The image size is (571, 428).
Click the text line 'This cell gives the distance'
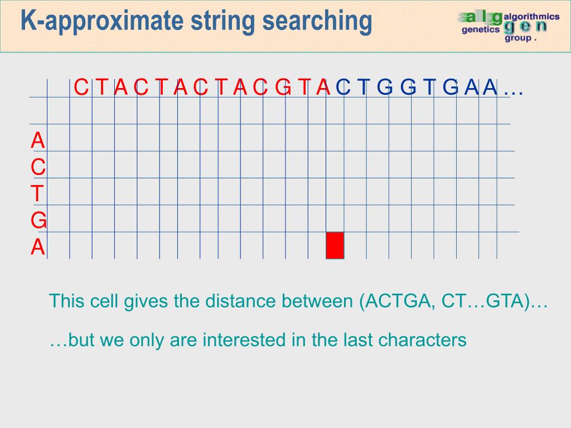click(x=201, y=301)
